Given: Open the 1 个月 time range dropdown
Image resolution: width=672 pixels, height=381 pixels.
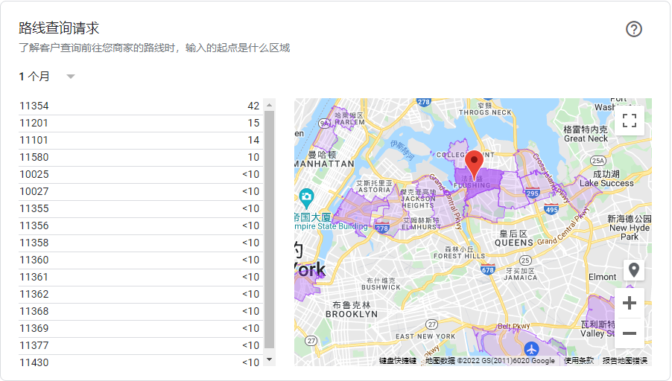Looking at the screenshot, I should (x=47, y=77).
